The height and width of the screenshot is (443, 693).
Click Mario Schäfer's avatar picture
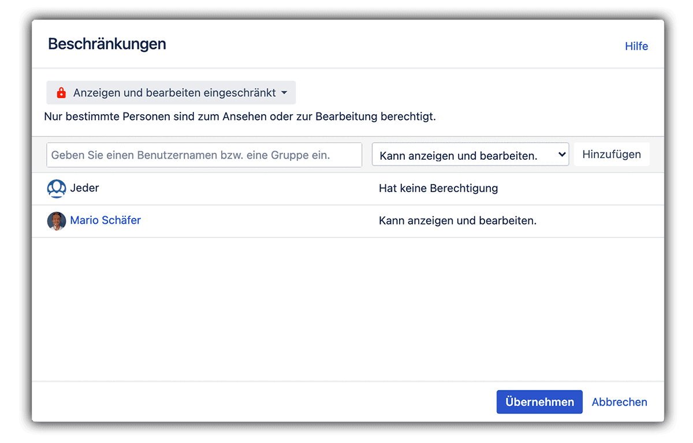(57, 221)
